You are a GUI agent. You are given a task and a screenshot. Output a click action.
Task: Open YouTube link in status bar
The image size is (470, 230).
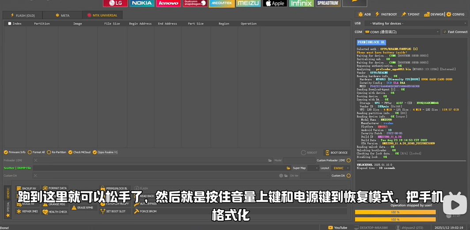(x=338, y=228)
